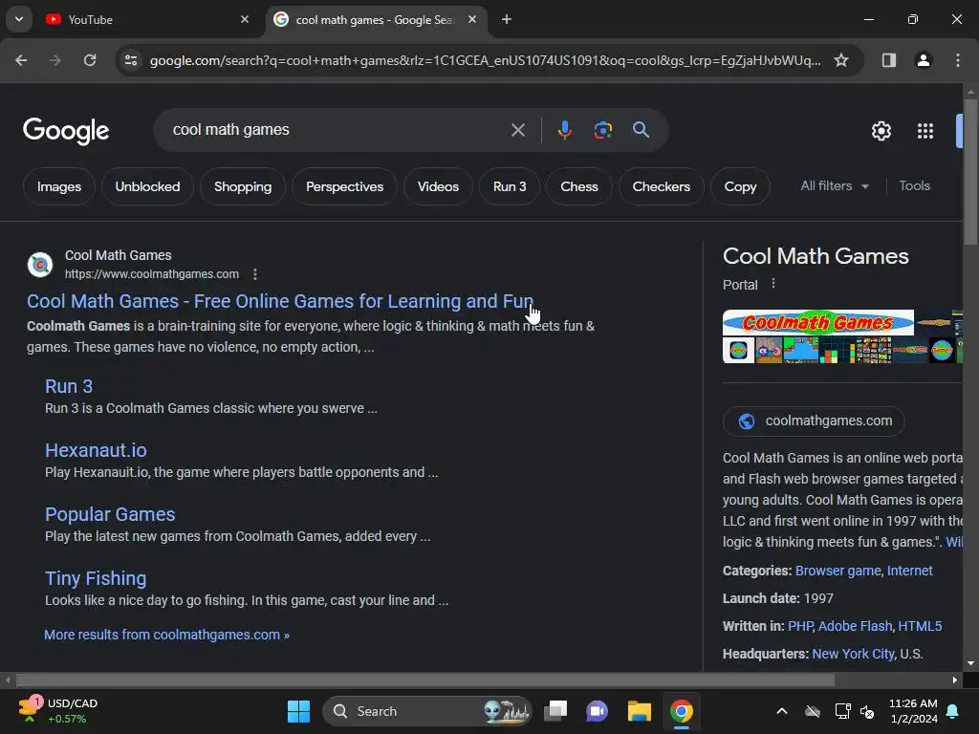Open the Run 3 sitelink
979x734 pixels.
pos(69,386)
